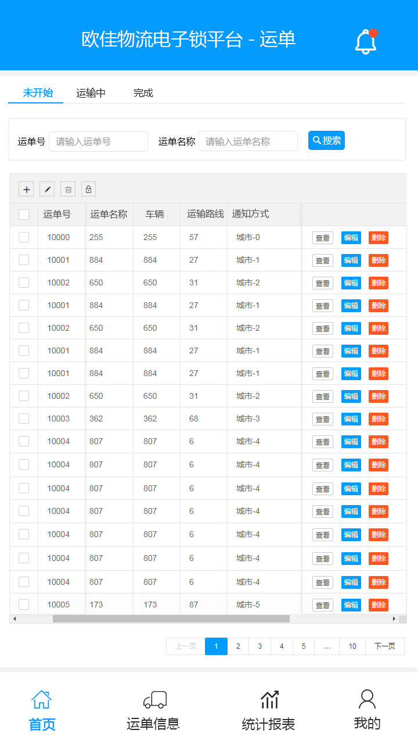Image resolution: width=418 pixels, height=744 pixels.
Task: Edit row 10005 with 编辑
Action: (x=351, y=605)
